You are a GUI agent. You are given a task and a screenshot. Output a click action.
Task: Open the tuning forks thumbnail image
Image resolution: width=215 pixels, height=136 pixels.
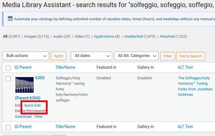click(x=24, y=85)
